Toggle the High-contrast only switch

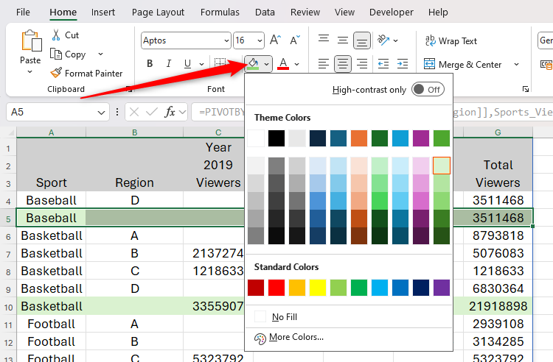(427, 90)
